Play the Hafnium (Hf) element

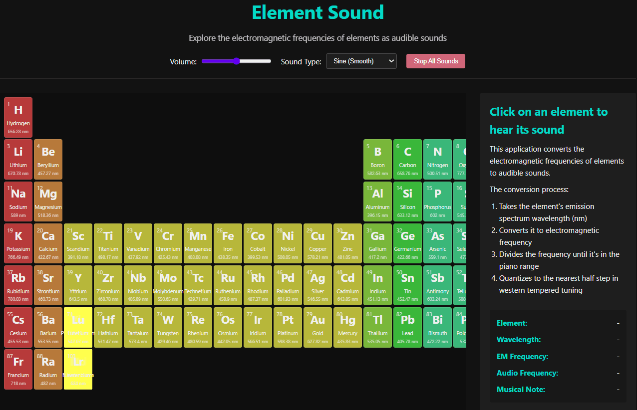(108, 327)
